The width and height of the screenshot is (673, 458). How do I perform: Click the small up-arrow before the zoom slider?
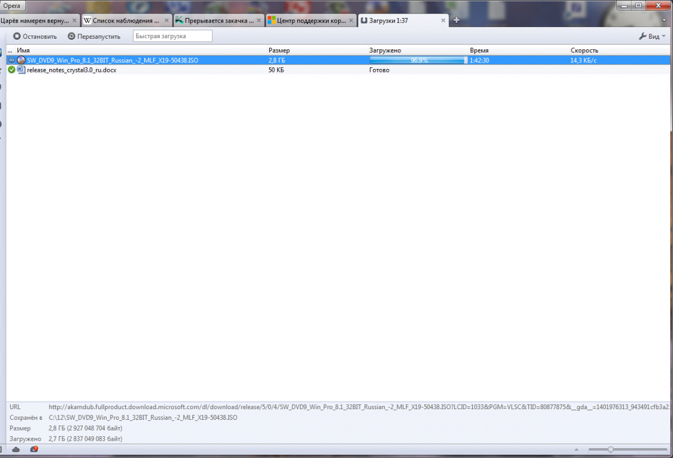pyautogui.click(x=576, y=450)
